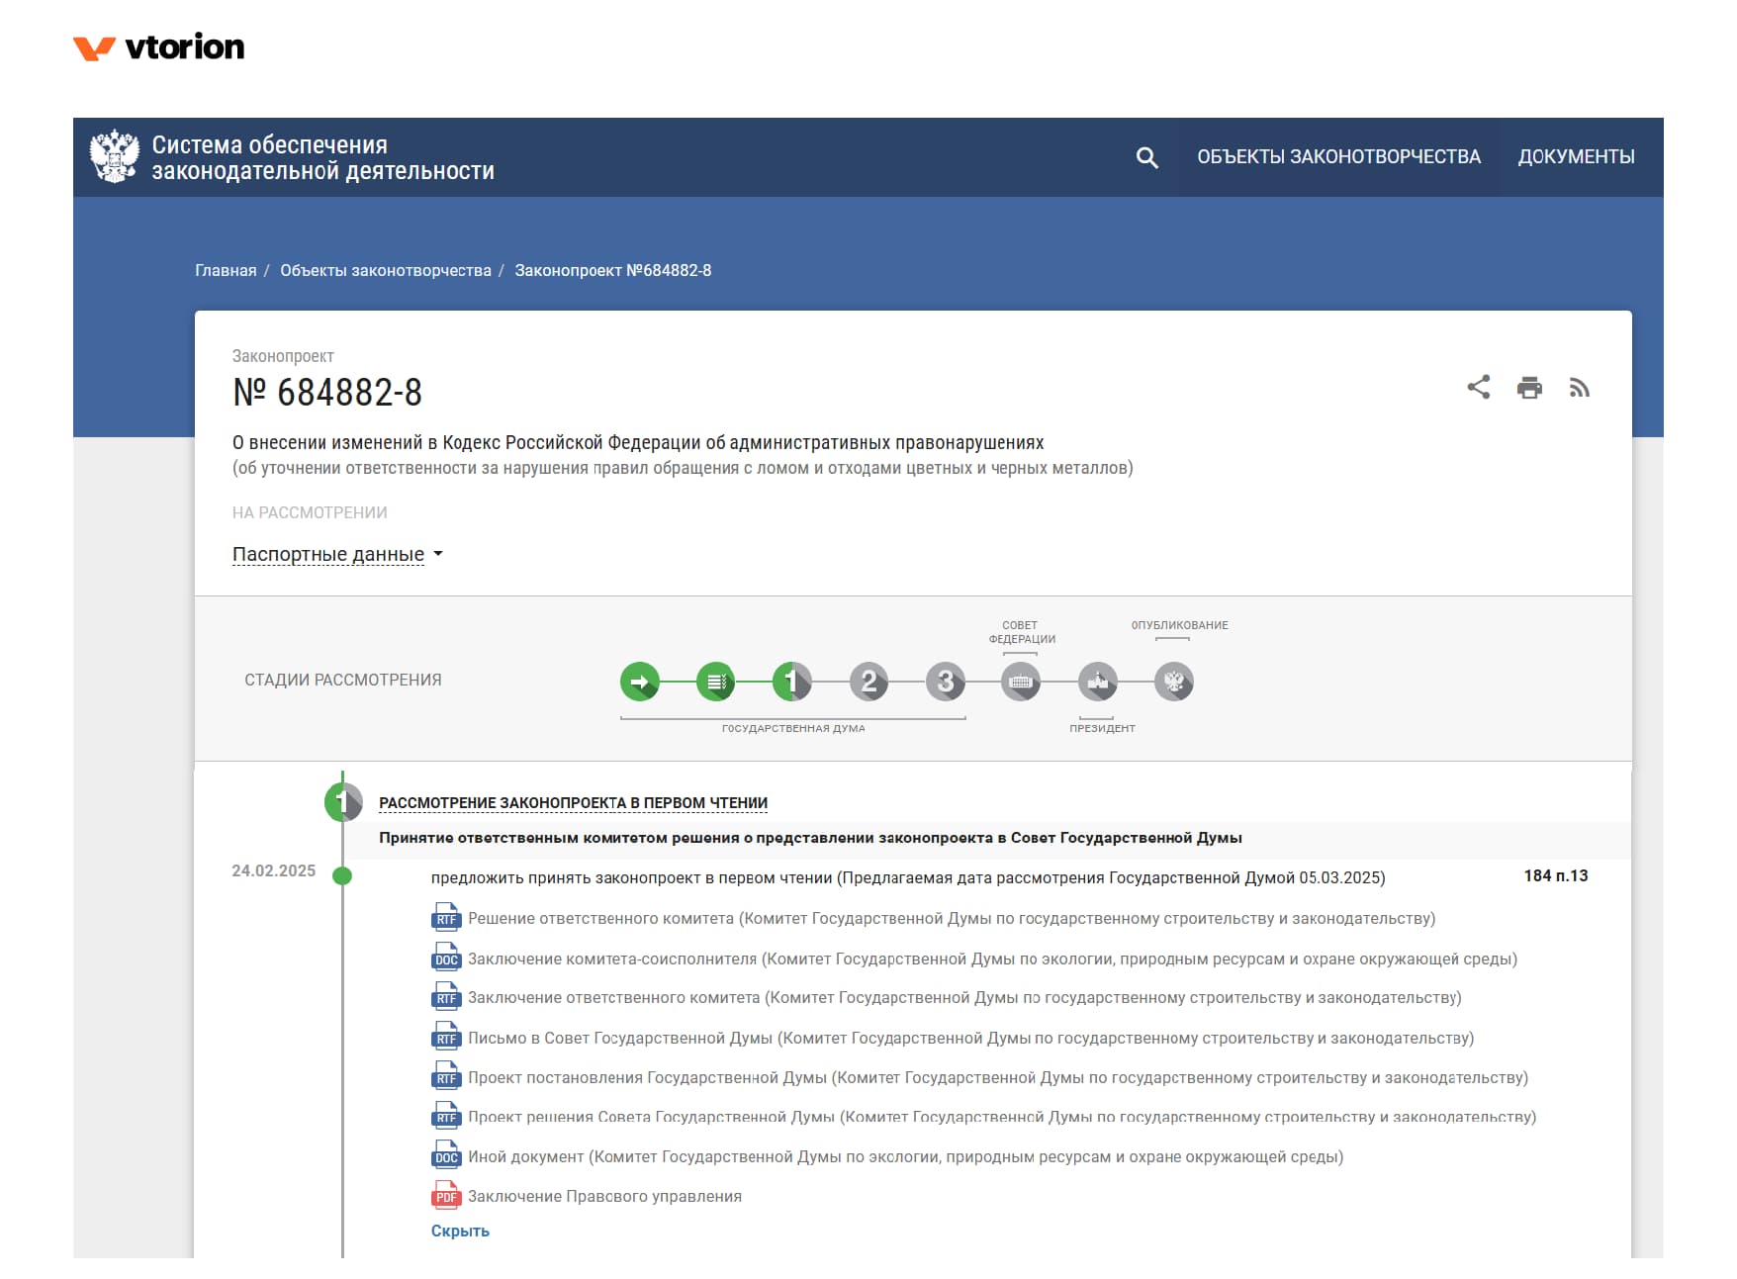Open RTF icon for Заключение ответственного комитета
Image resolution: width=1737 pixels, height=1279 pixels.
pyautogui.click(x=446, y=997)
